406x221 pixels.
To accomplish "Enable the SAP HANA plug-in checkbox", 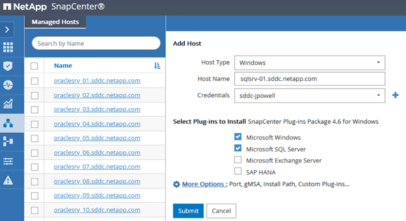I will coord(238,171).
